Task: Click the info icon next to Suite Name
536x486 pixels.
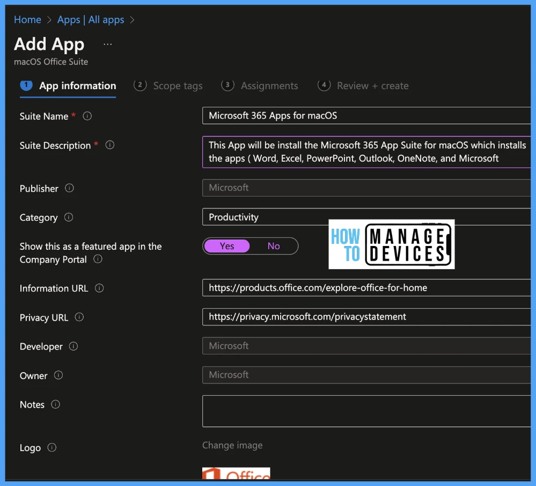Action: (x=87, y=116)
